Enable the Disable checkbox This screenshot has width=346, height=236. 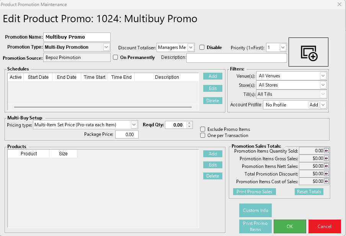(x=202, y=47)
